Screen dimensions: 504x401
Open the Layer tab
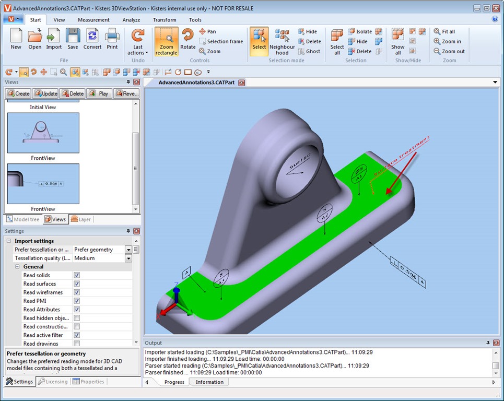pos(80,219)
